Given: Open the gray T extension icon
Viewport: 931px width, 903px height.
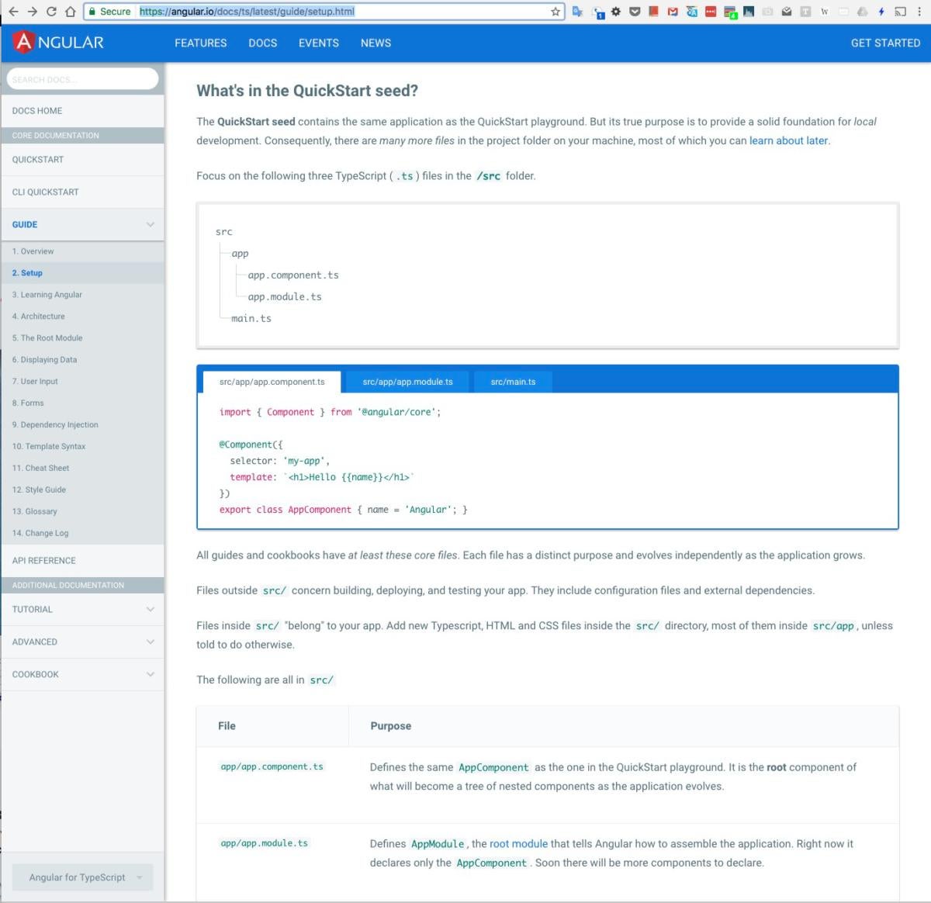Looking at the screenshot, I should (805, 12).
